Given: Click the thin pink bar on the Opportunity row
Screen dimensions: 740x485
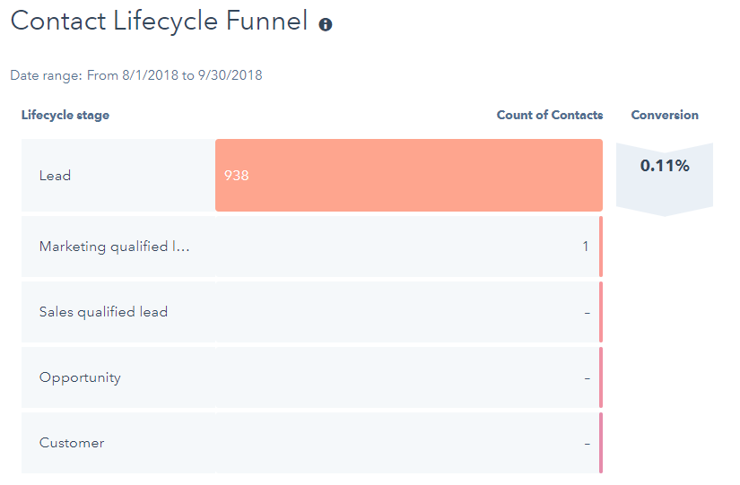Looking at the screenshot, I should click(601, 377).
